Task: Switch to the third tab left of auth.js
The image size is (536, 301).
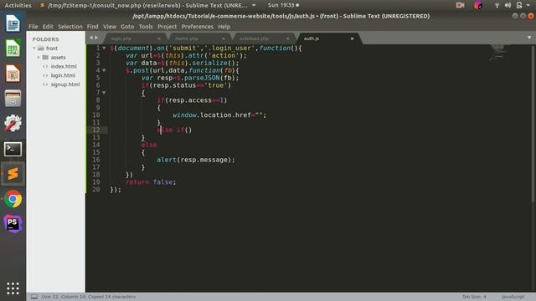Action: coord(264,38)
